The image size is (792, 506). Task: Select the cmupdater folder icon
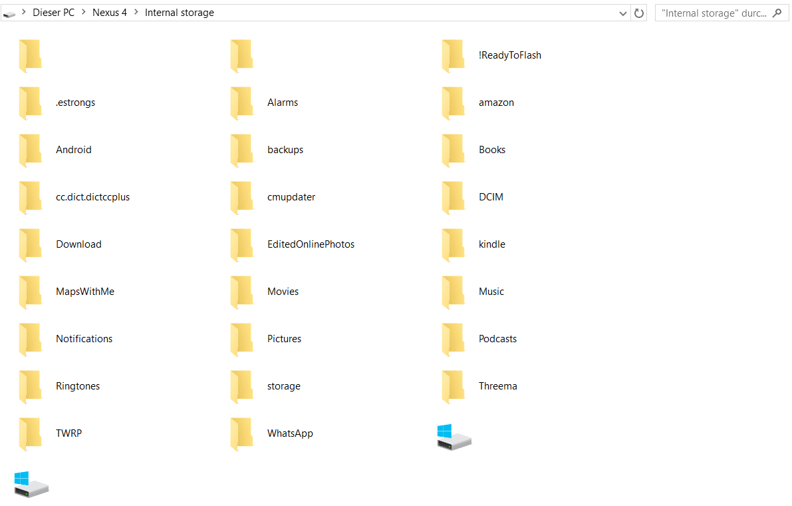[242, 198]
